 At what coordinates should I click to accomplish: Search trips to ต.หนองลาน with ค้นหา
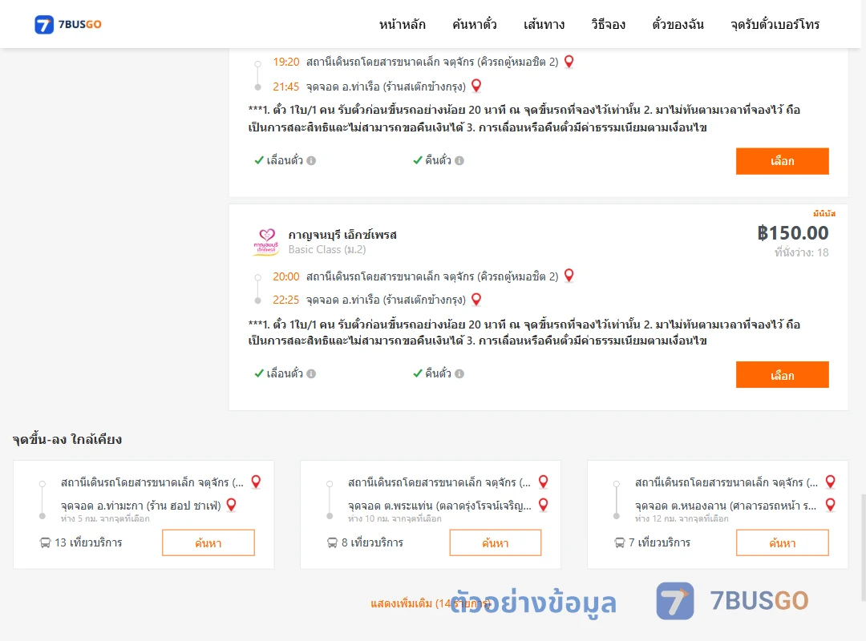(782, 542)
